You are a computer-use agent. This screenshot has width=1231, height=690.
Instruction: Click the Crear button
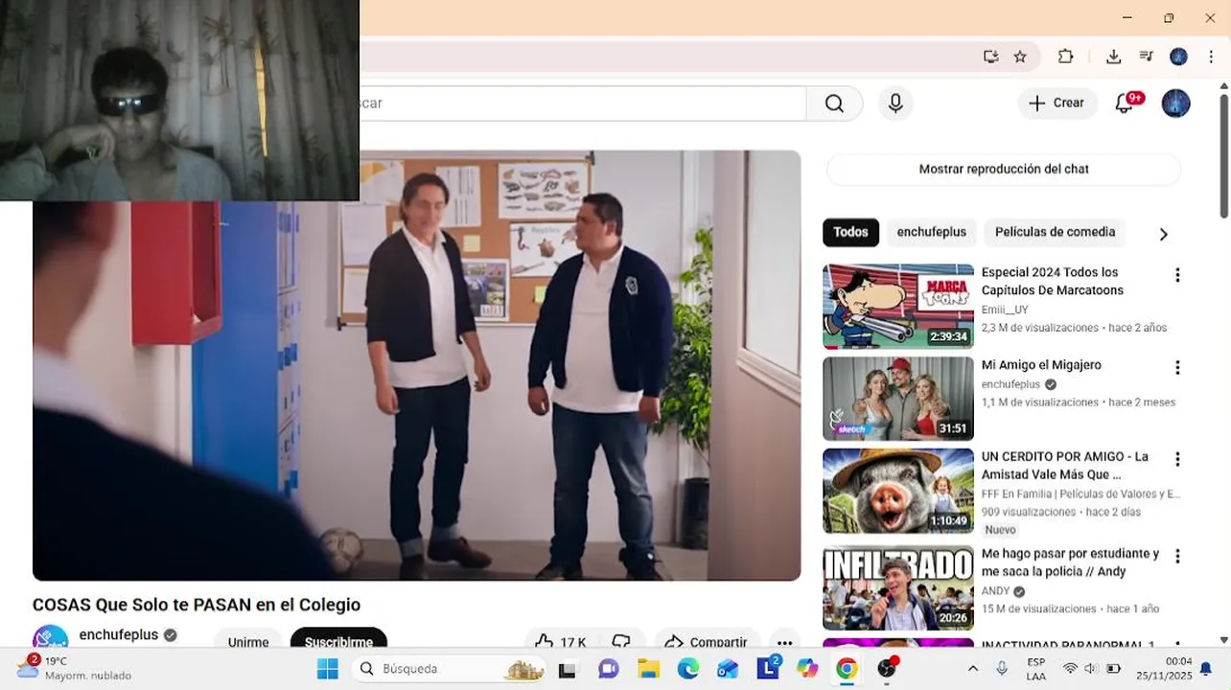pyautogui.click(x=1057, y=103)
